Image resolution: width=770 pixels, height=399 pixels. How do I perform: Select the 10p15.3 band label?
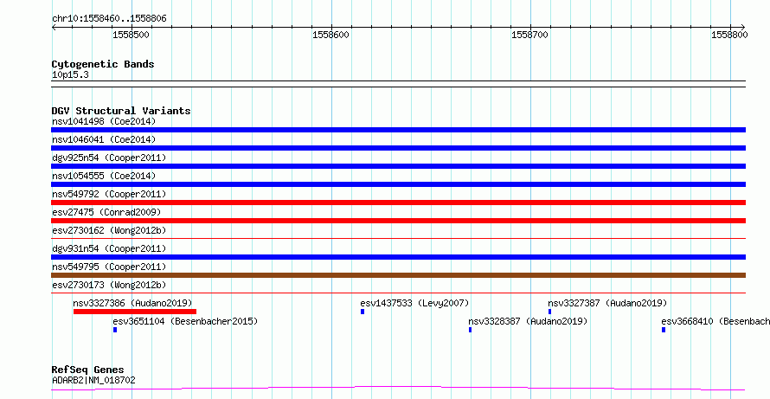(x=70, y=75)
